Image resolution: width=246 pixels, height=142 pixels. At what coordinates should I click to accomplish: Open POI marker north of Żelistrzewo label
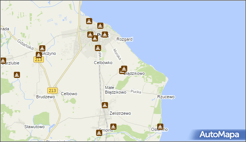point(105,105)
